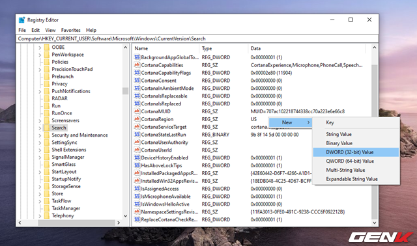Click the Registry Editor app icon in title bar
417x246 pixels.
tap(22, 20)
